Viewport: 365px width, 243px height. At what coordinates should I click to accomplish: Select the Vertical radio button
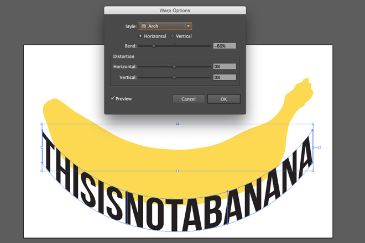(x=172, y=36)
